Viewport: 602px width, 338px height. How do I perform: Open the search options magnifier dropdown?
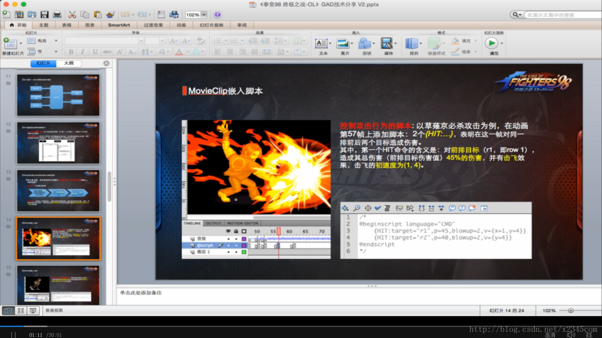[517, 15]
